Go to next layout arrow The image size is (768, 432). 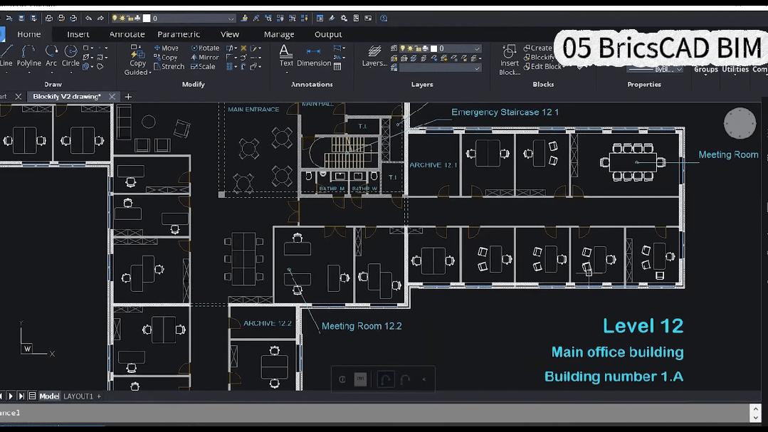(11, 396)
